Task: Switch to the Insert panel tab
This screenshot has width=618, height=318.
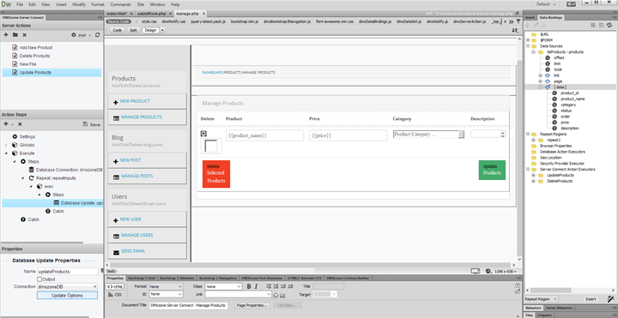Action: (x=530, y=18)
